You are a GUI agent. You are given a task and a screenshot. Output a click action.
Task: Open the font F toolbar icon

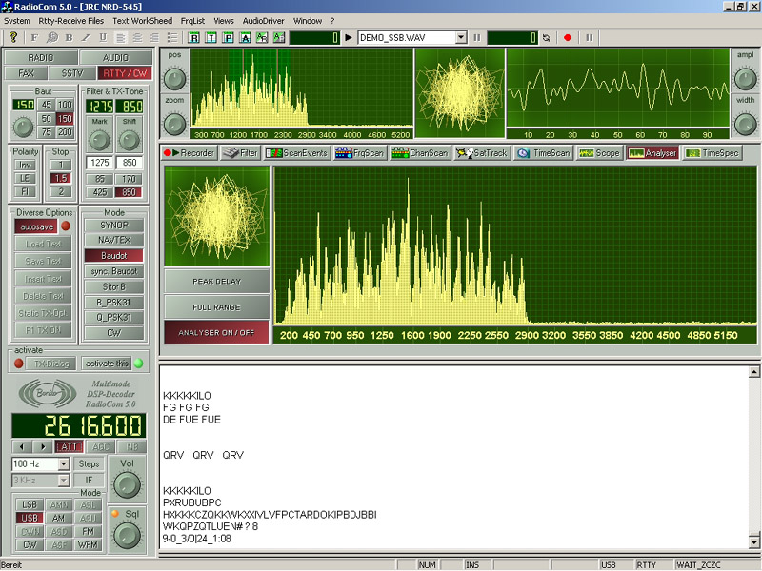tap(34, 37)
